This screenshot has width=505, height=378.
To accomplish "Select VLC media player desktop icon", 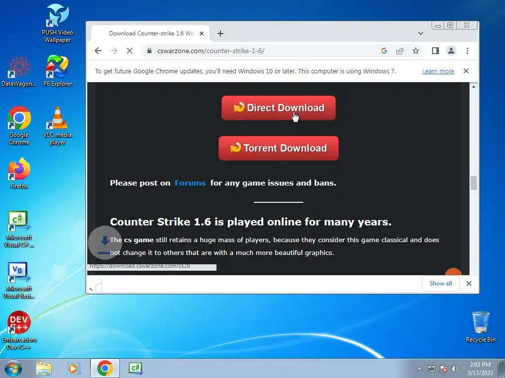I will coord(57,126).
